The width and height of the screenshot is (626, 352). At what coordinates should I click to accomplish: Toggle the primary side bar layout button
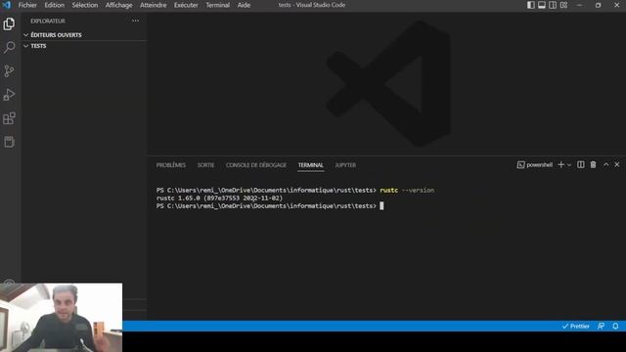(x=530, y=5)
